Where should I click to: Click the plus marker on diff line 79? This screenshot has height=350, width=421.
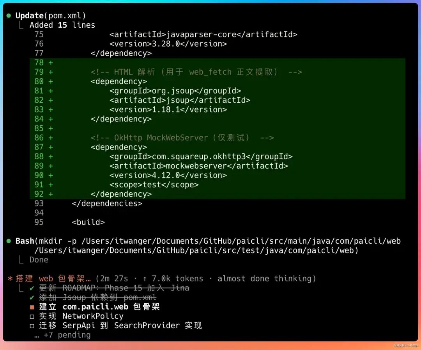click(x=51, y=72)
